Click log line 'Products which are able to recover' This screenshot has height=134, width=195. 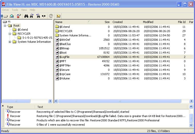tap(98, 120)
